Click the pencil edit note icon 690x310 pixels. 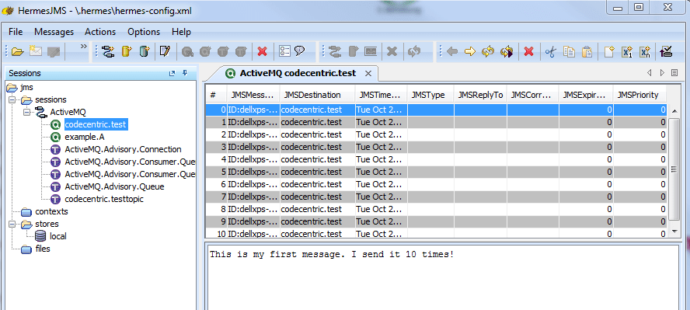165,52
